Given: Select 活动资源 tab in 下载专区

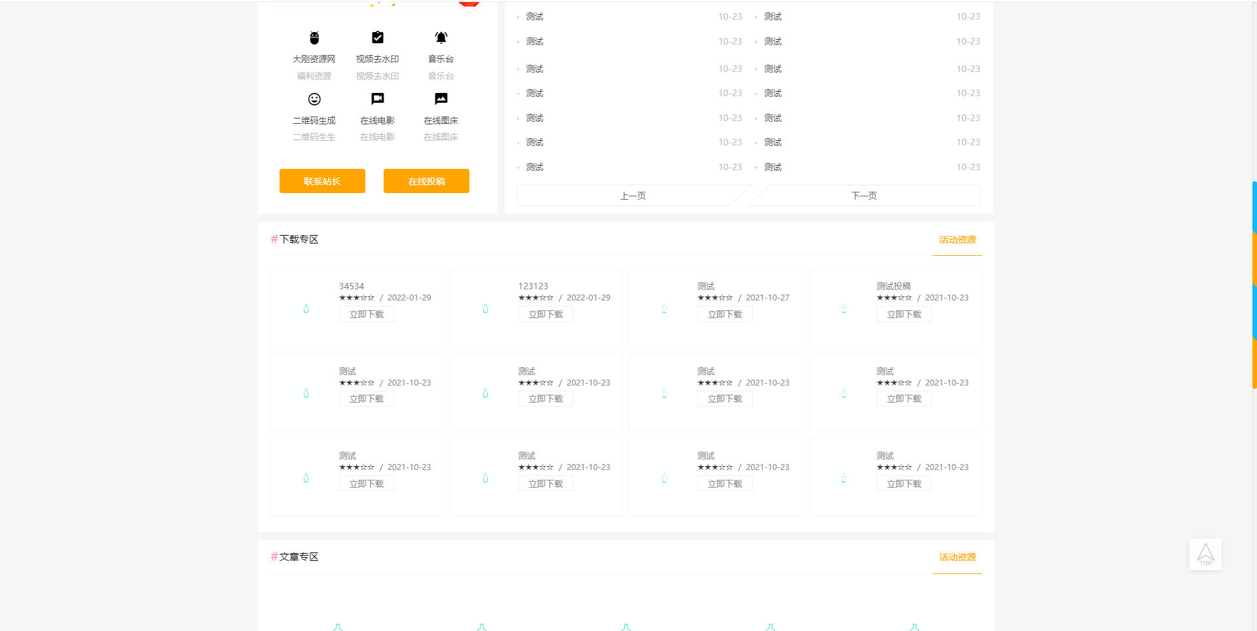Looking at the screenshot, I should pos(957,240).
